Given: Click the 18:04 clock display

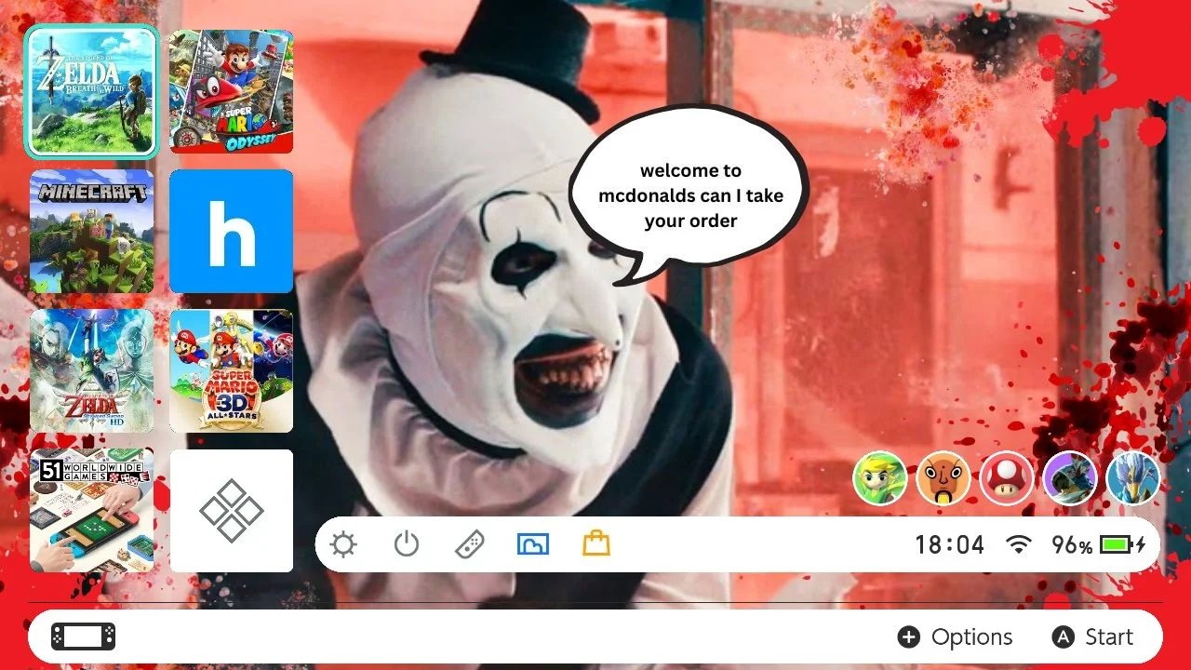Looking at the screenshot, I should [949, 544].
